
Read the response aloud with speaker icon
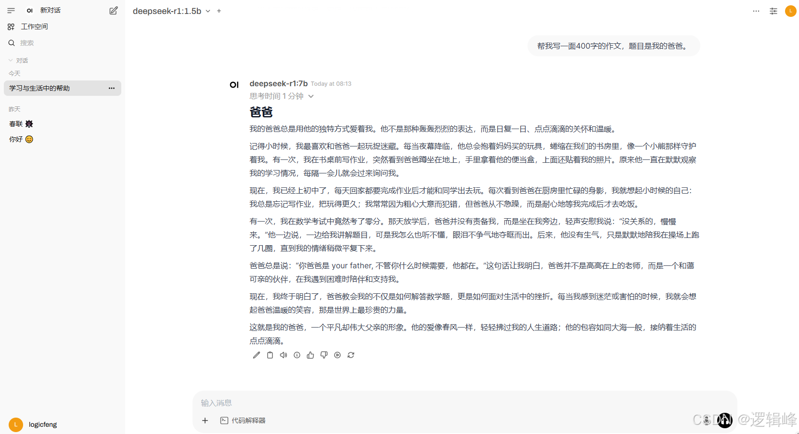click(284, 355)
